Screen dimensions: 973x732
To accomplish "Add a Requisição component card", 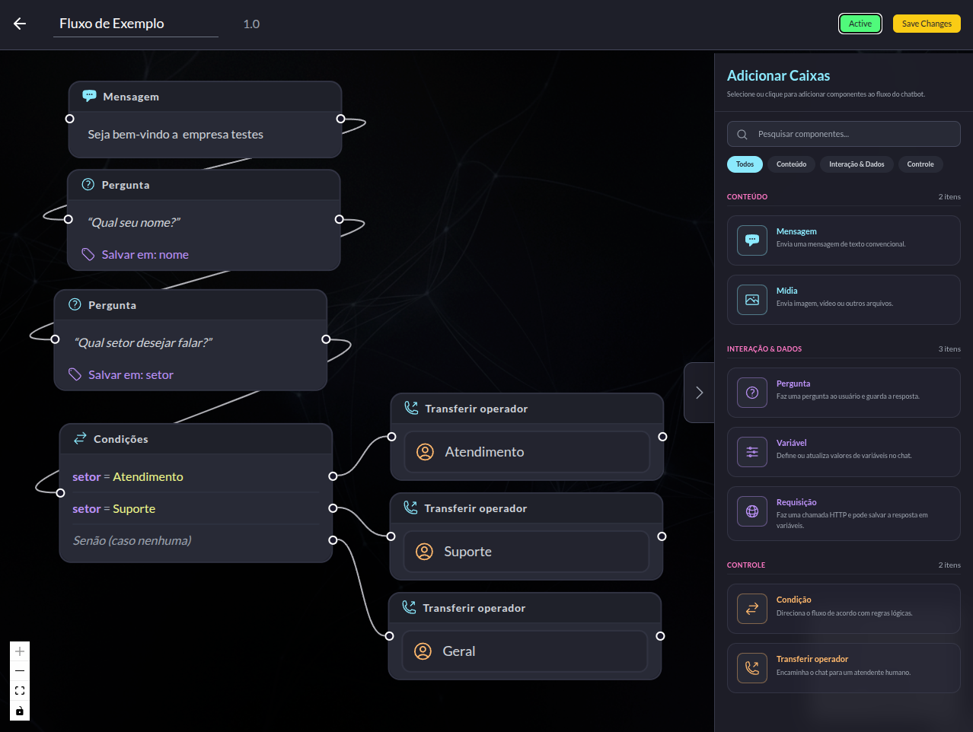I will point(844,514).
